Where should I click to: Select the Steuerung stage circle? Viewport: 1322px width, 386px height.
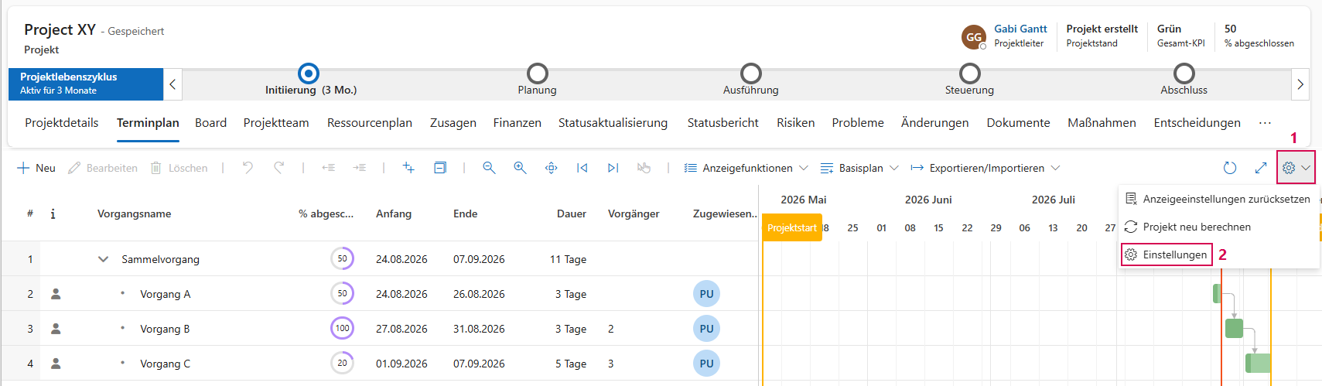970,73
